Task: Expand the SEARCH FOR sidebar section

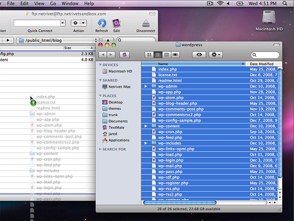Action: 100,149
